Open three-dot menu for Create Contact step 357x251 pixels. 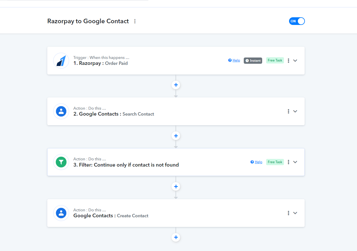288,213
